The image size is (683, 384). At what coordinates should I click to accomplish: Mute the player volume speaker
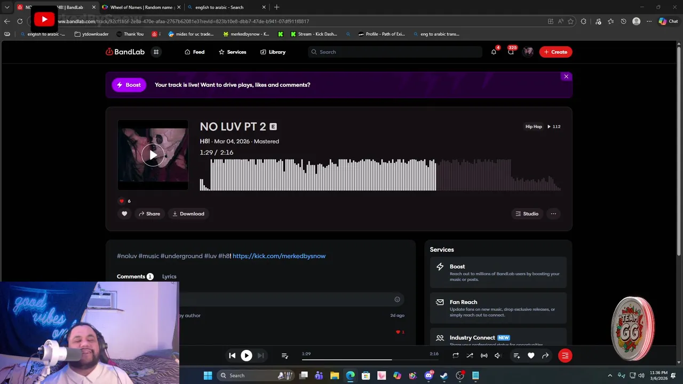(497, 356)
